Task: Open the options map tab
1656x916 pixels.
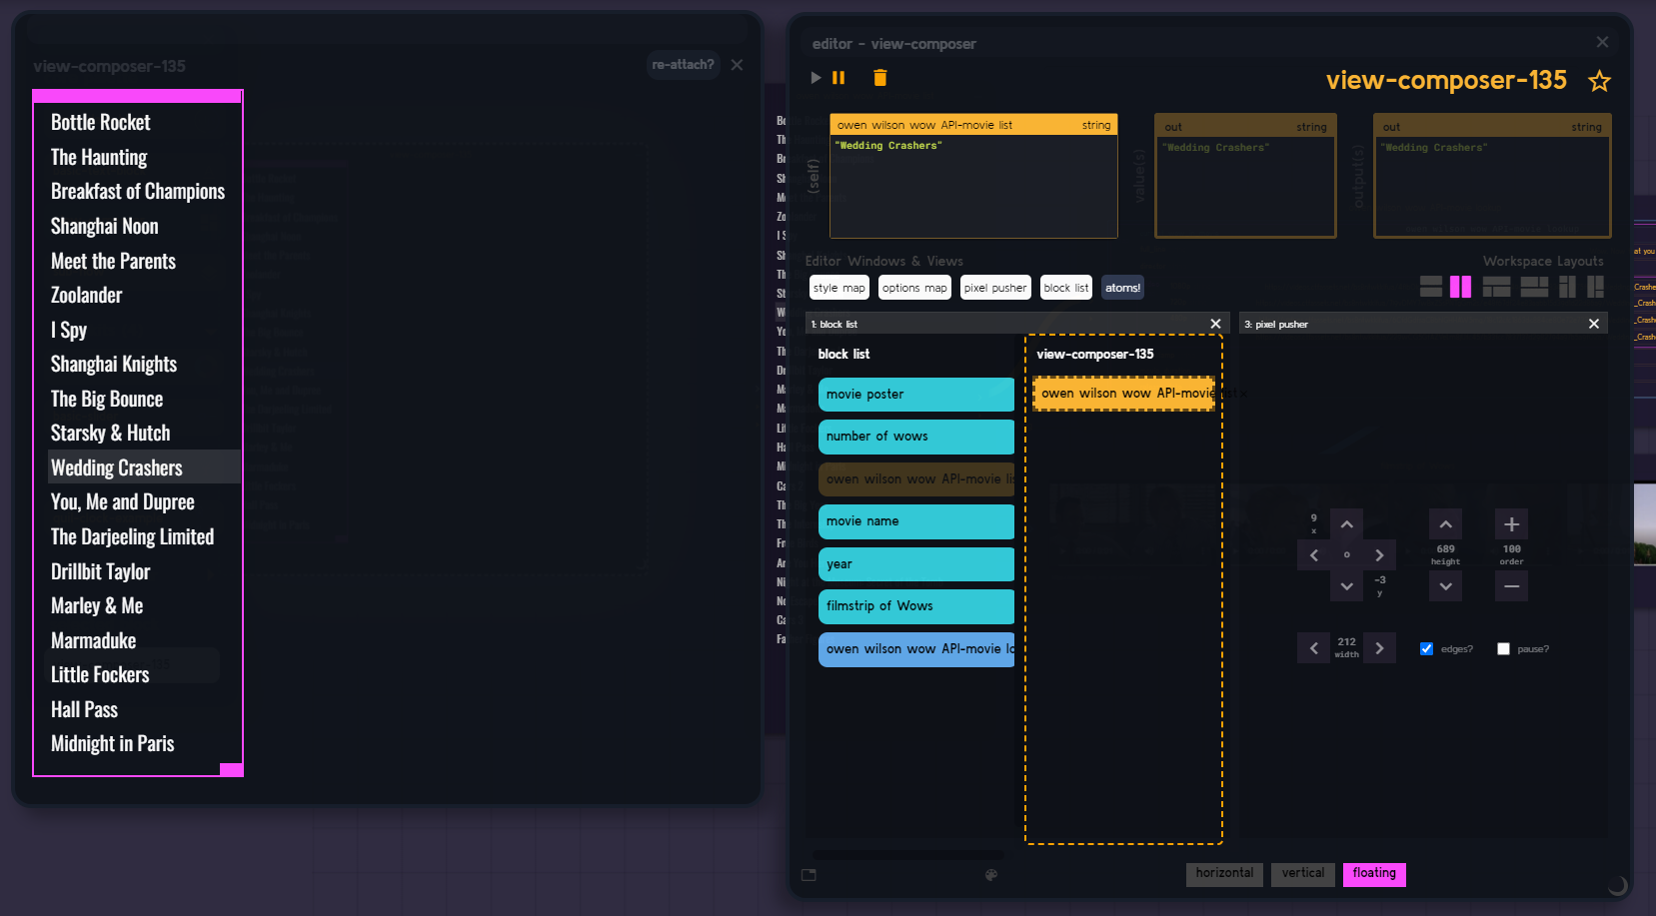Action: pos(914,288)
